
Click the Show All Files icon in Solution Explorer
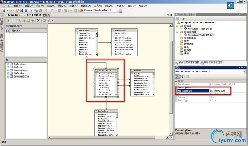[x=183, y=18]
